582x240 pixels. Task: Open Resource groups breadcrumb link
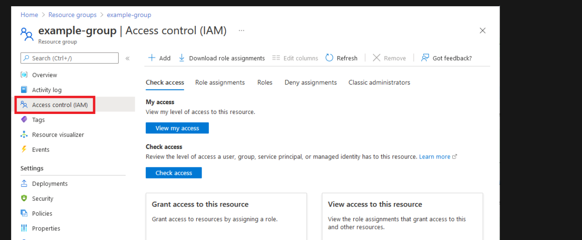[x=73, y=15]
